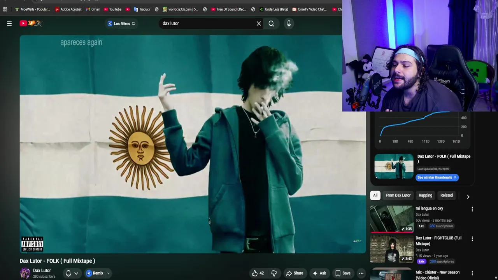Open options menu for Mix - Clúster
The image size is (498, 280).
click(472, 273)
